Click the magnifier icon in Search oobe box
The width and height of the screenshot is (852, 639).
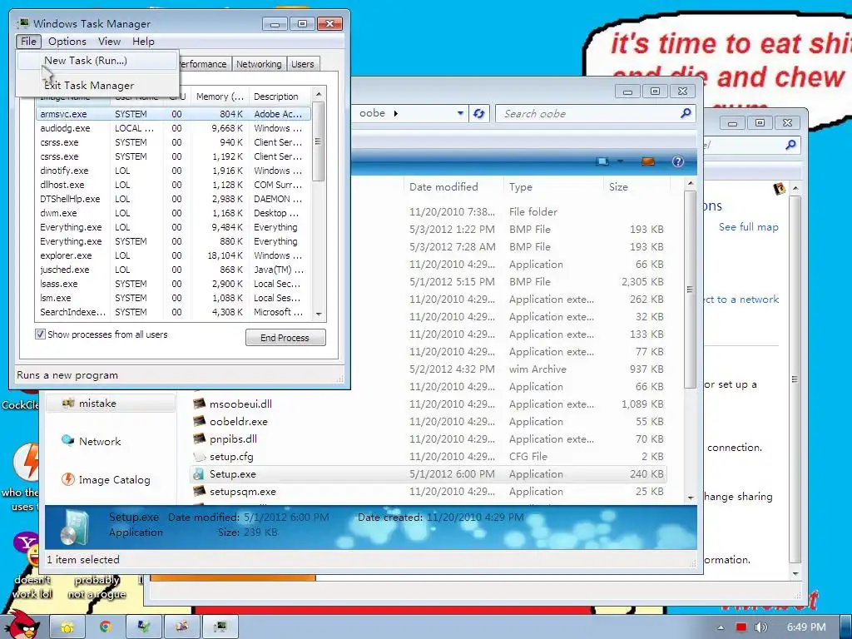pyautogui.click(x=686, y=113)
